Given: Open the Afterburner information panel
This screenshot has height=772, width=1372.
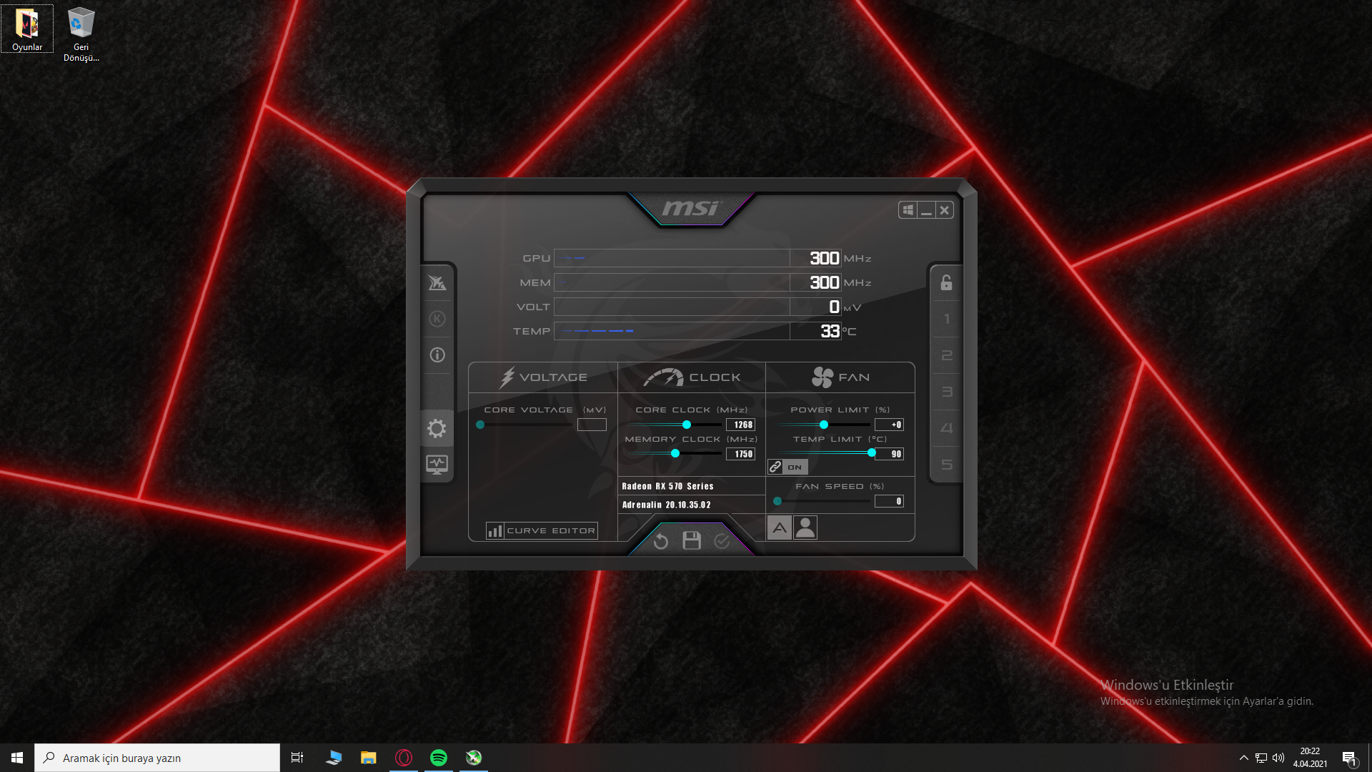Looking at the screenshot, I should (x=437, y=355).
